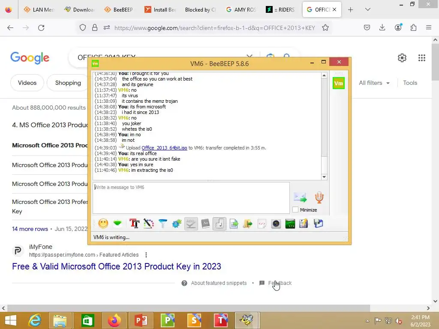This screenshot has width=439, height=329.
Task: Toggle Enter key sends message button
Action: coord(219,224)
